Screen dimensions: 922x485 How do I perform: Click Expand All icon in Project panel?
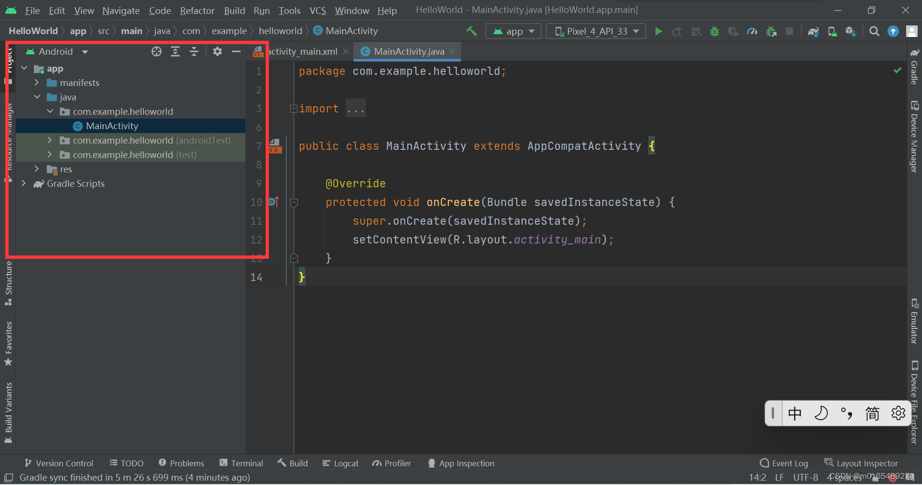click(x=175, y=51)
